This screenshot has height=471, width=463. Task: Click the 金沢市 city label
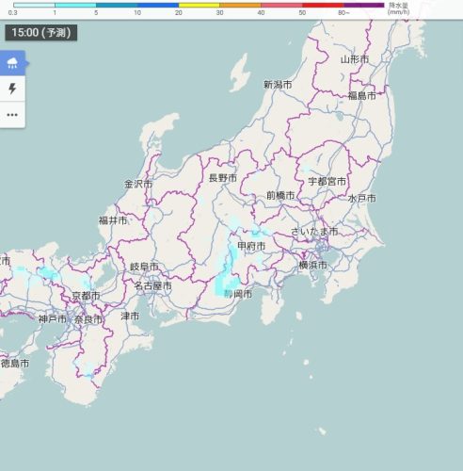pos(138,184)
